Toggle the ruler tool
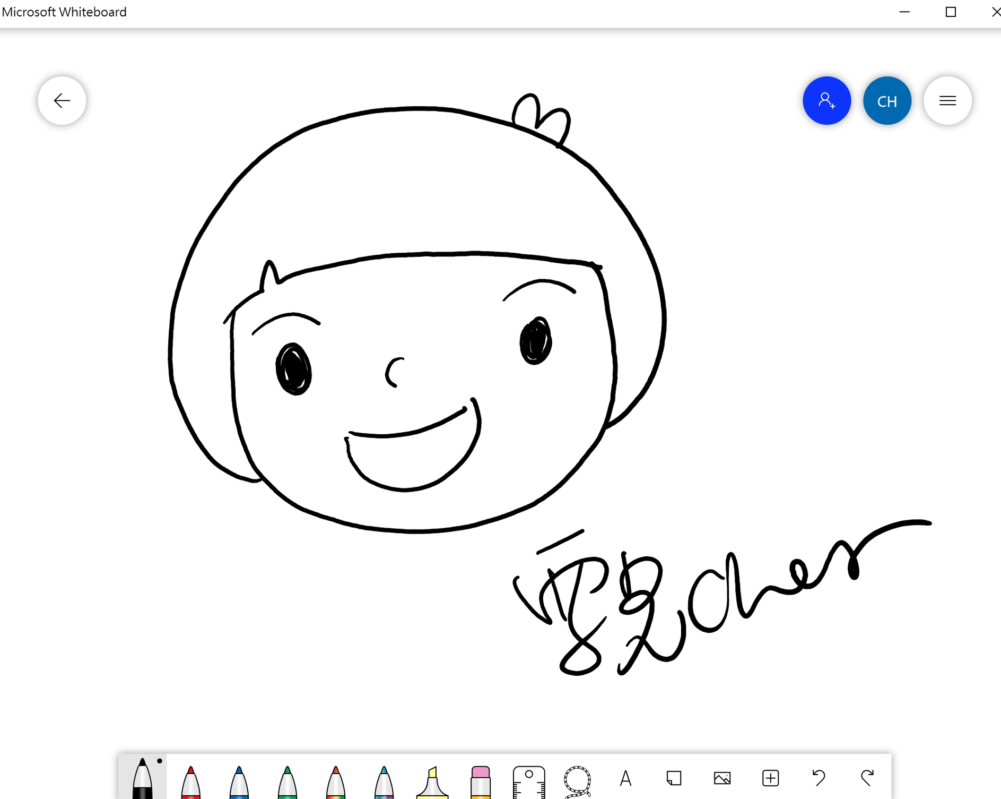This screenshot has height=799, width=1001. tap(529, 781)
